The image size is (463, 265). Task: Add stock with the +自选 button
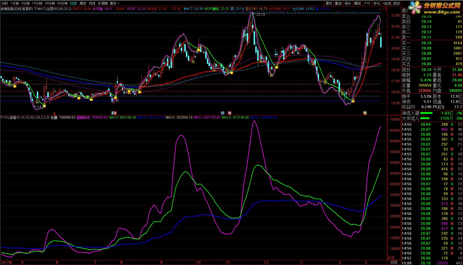(387, 3)
